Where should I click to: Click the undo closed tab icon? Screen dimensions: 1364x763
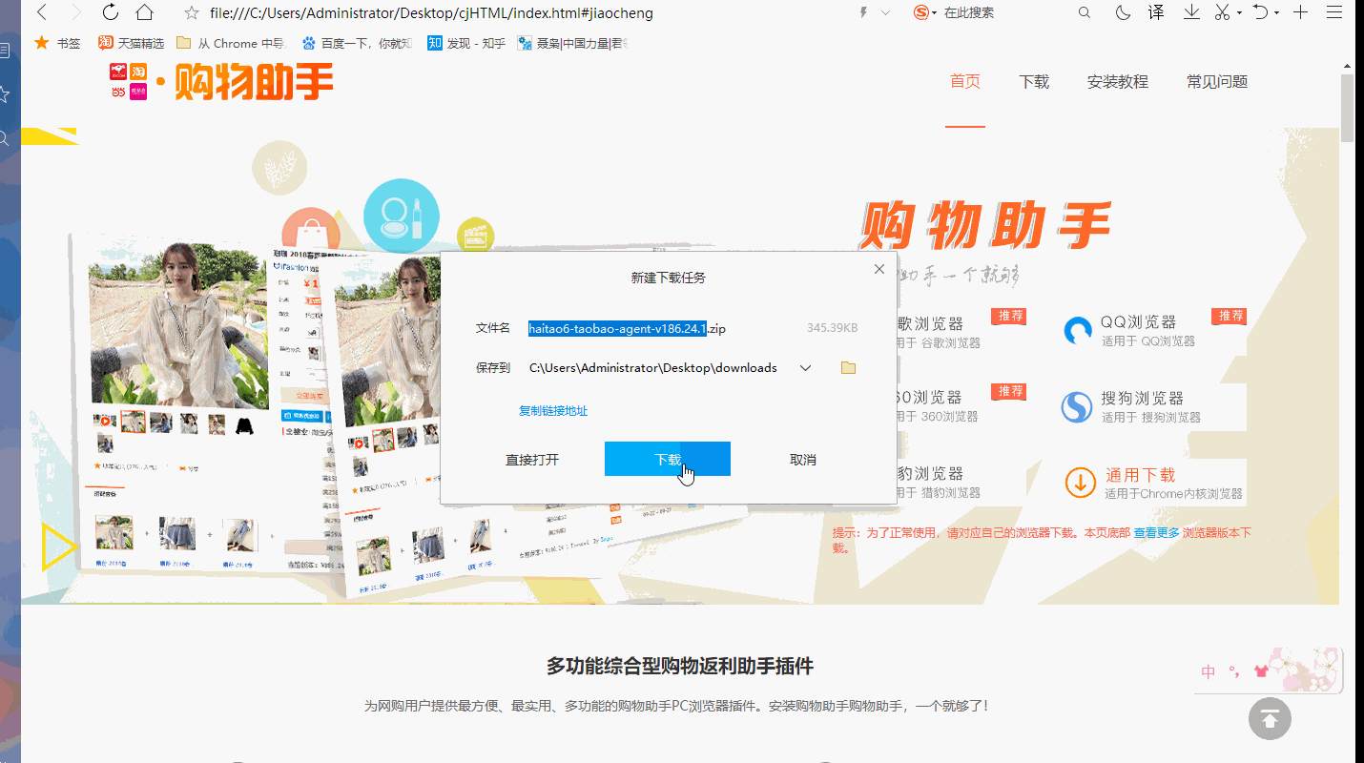pyautogui.click(x=1261, y=12)
